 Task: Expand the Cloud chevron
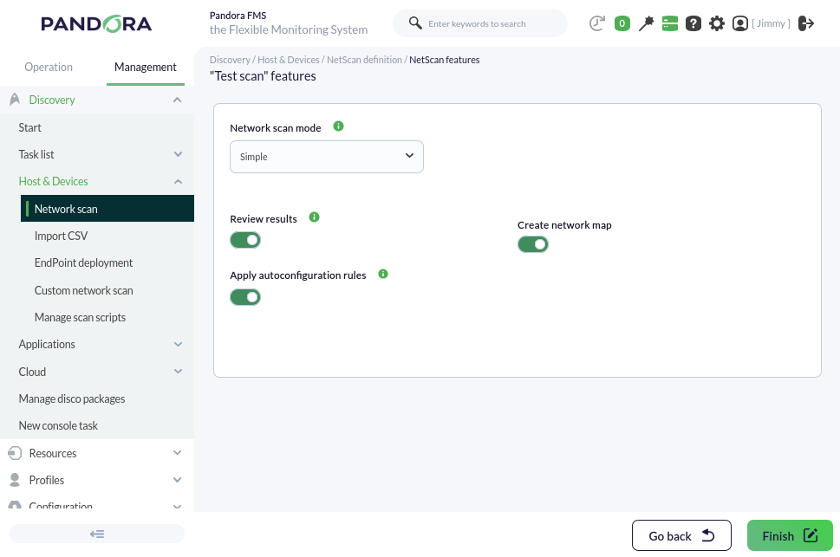[178, 371]
